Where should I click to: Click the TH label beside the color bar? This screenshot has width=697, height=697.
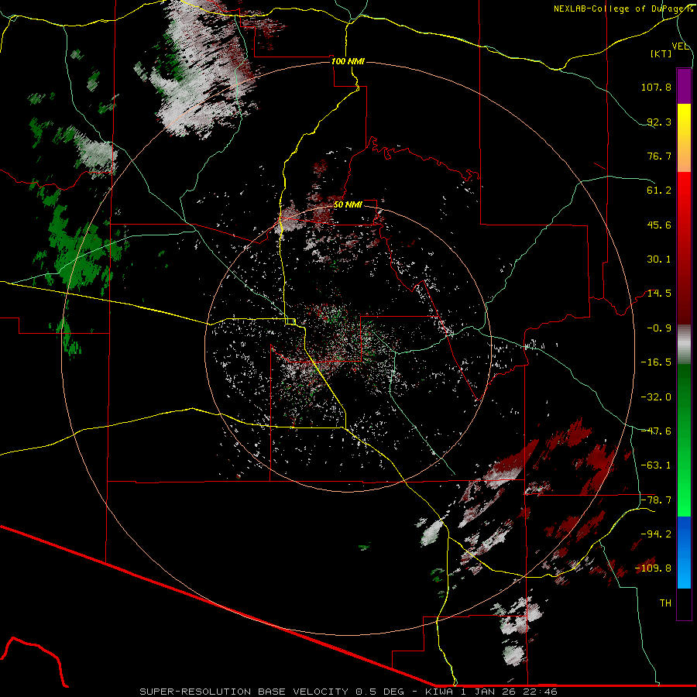(x=665, y=603)
